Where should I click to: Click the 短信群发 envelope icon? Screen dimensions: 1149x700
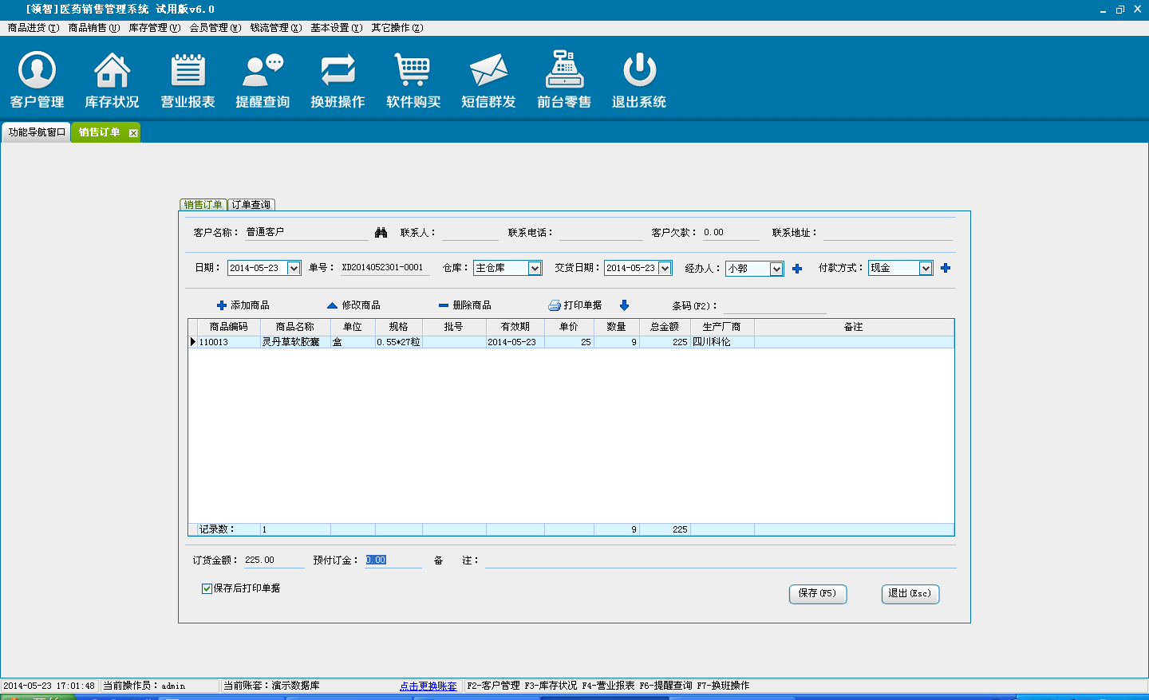[x=488, y=72]
